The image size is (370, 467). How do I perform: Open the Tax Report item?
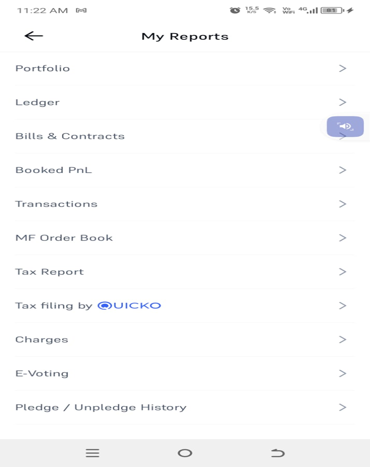pos(185,272)
